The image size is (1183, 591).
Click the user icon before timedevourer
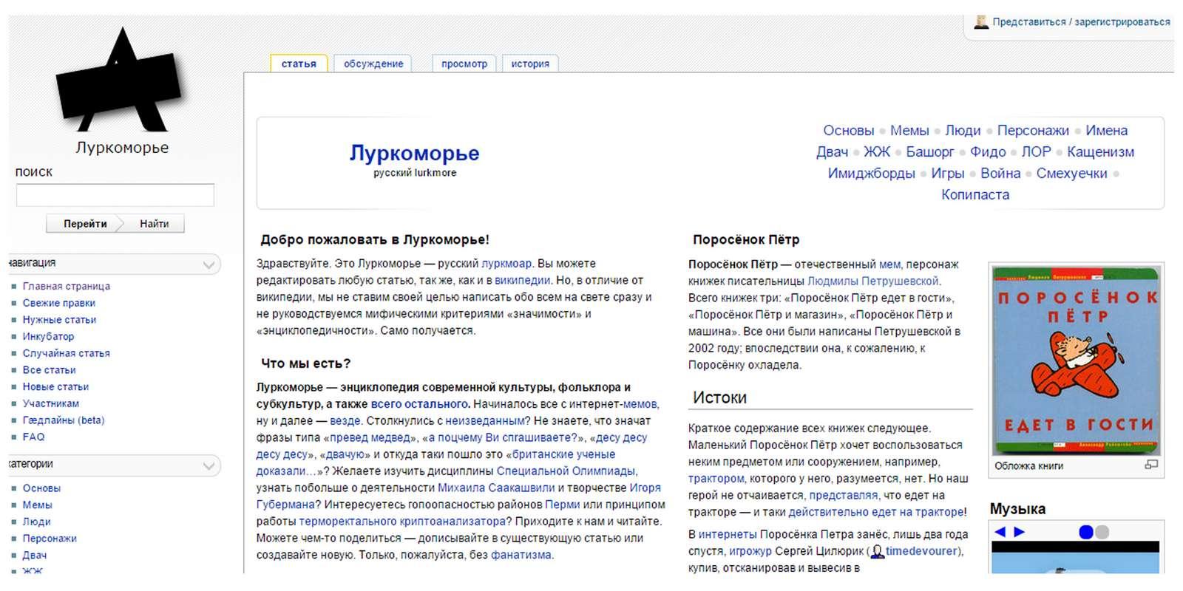[x=877, y=551]
